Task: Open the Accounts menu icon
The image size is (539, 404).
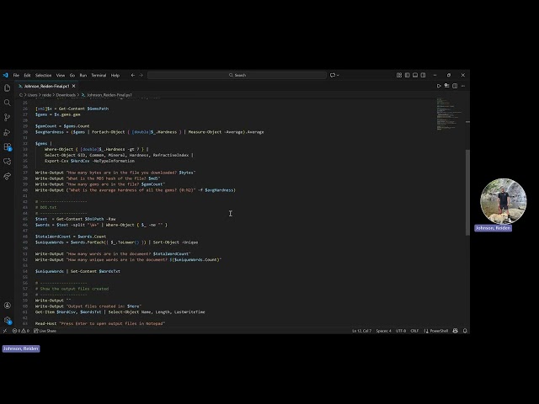Action: [x=7, y=306]
